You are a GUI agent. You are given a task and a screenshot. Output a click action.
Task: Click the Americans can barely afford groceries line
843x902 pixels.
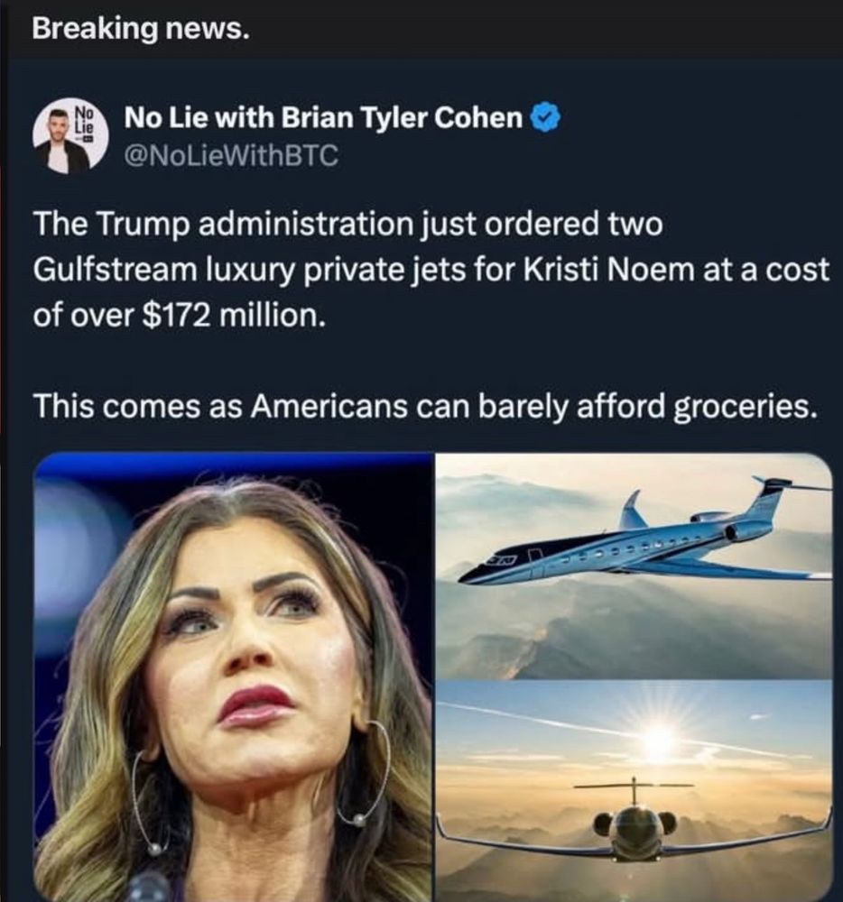tap(425, 407)
